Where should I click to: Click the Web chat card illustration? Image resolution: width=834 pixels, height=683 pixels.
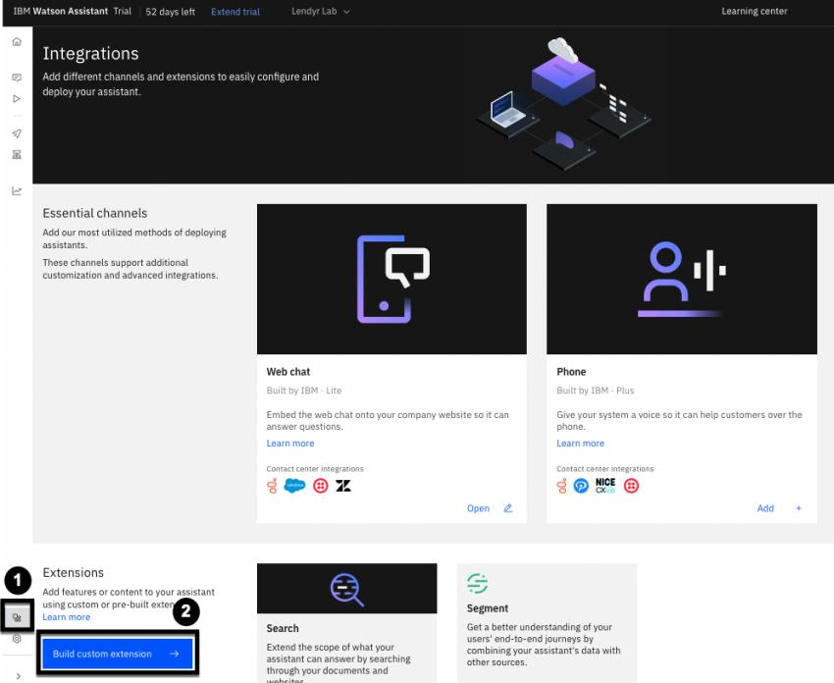click(x=392, y=280)
